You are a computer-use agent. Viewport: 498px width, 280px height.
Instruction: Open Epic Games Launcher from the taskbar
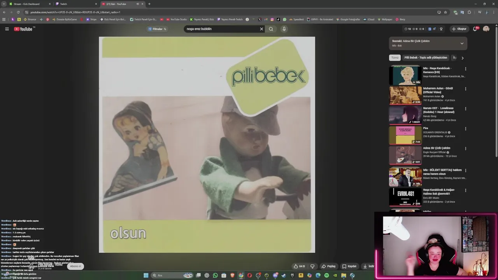coord(292,275)
